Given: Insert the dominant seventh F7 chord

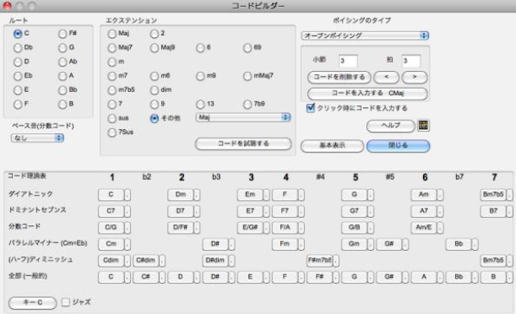Looking at the screenshot, I should pyautogui.click(x=285, y=211).
